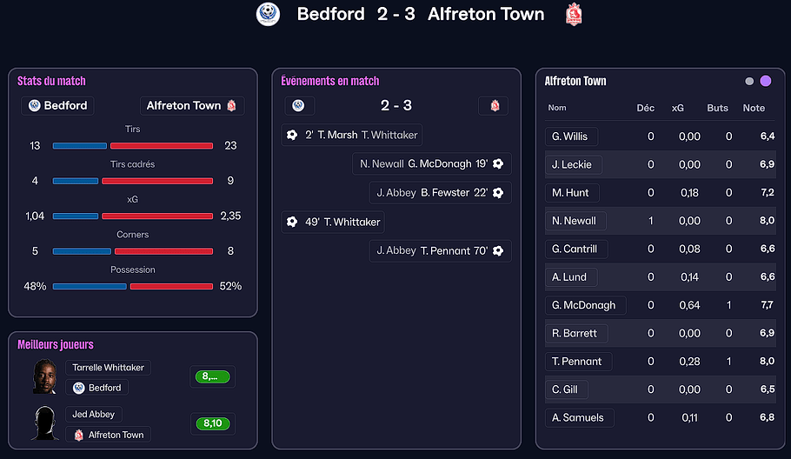Click Jed Abbey's player portrait
The height and width of the screenshot is (459, 791).
(45, 423)
